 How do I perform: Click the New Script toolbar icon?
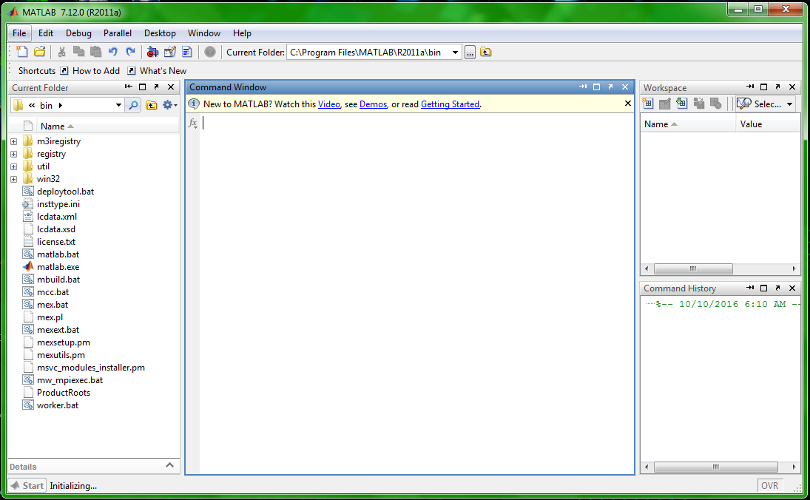point(21,52)
